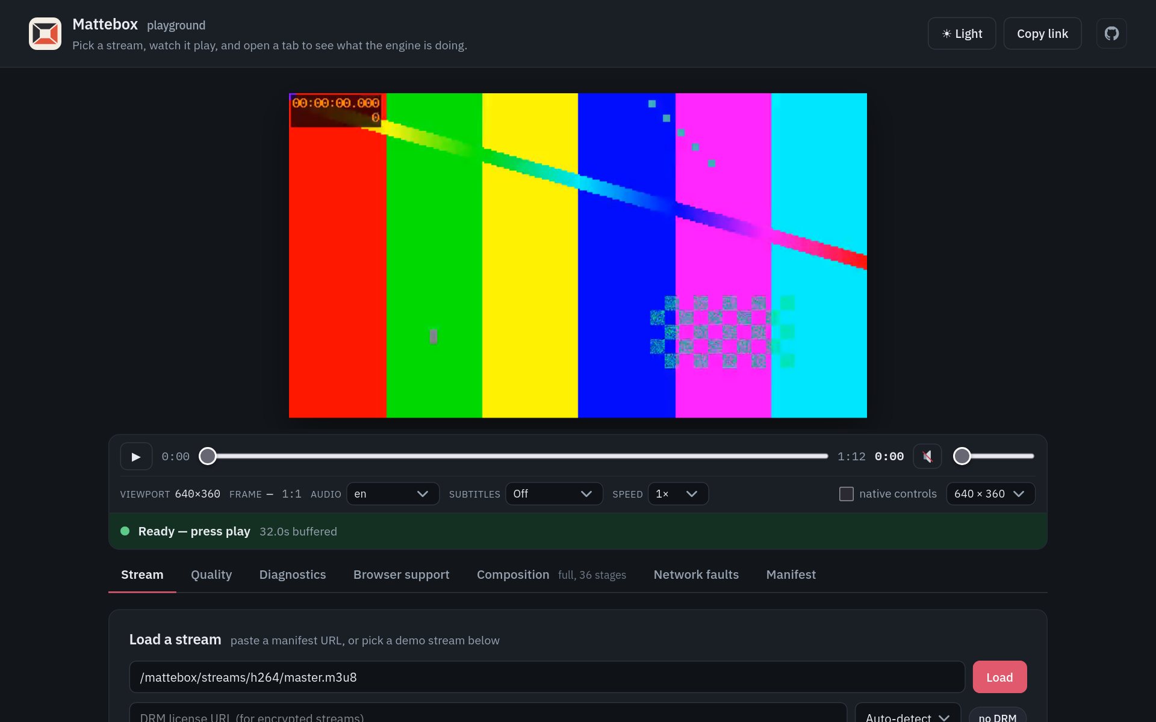Open the audio language dropdown
Image resolution: width=1156 pixels, height=722 pixels.
pos(393,494)
